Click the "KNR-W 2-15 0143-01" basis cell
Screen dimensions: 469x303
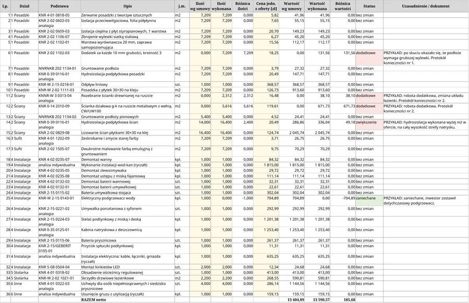pyautogui.click(x=59, y=200)
